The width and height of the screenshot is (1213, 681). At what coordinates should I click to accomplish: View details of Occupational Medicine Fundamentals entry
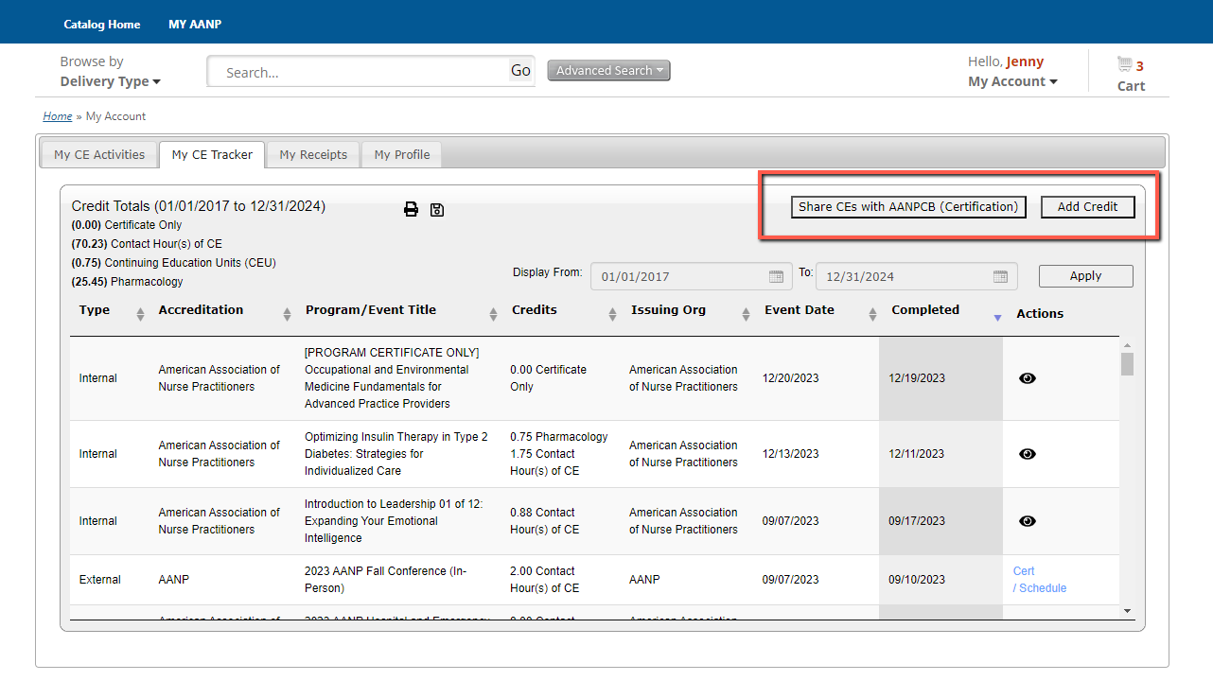click(x=1028, y=378)
